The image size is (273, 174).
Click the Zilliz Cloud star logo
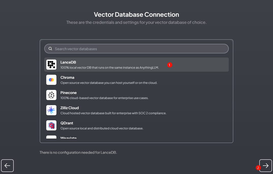coord(51,110)
